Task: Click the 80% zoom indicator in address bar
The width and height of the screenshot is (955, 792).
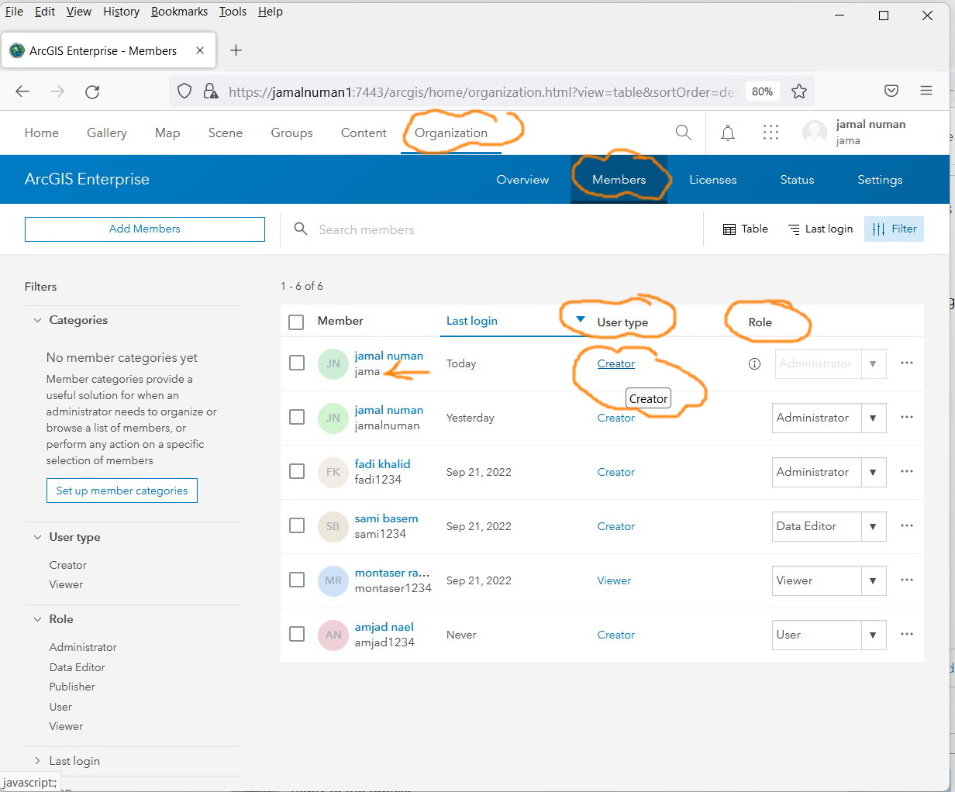Action: [762, 91]
